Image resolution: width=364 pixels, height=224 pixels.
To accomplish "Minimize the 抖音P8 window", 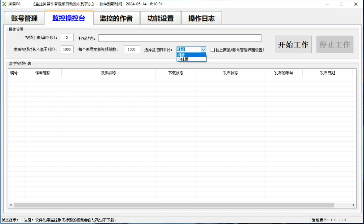I will (x=327, y=4).
